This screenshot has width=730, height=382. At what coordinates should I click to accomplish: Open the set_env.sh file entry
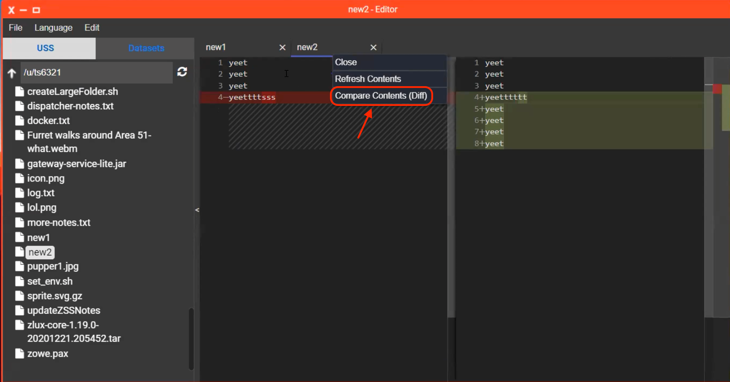click(50, 281)
